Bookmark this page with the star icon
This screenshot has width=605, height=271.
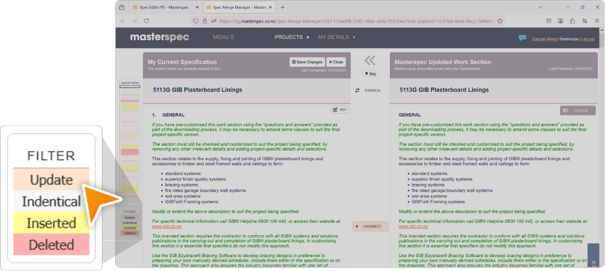(x=500, y=21)
